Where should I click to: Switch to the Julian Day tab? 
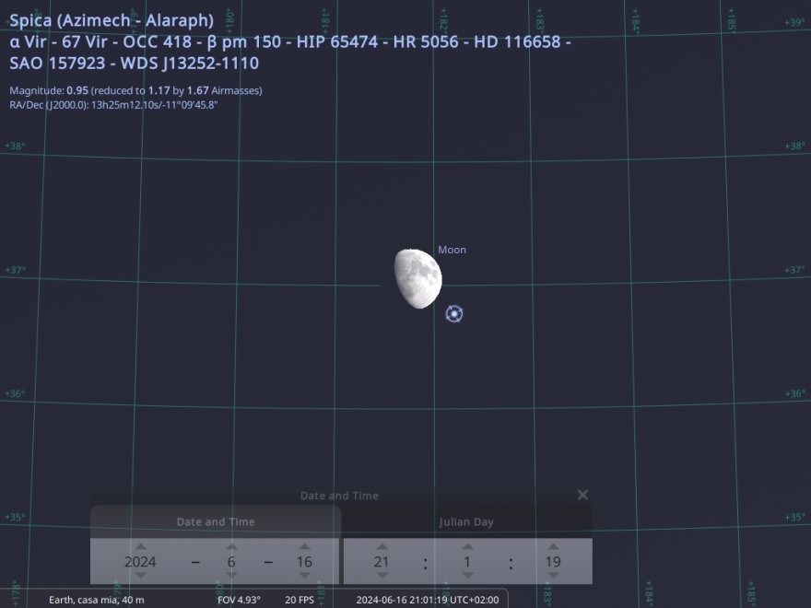(466, 521)
